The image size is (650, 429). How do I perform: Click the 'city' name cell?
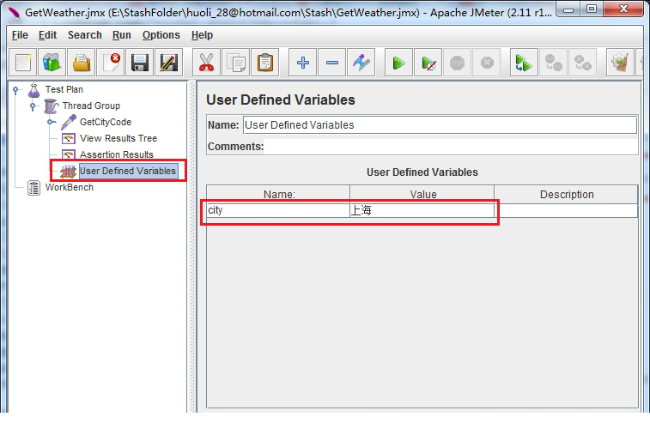click(x=278, y=210)
